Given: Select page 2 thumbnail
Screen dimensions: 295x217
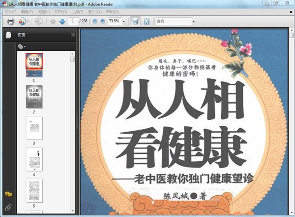Looking at the screenshot, I should 34,97.
